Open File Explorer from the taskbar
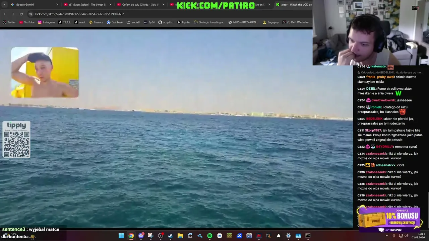Screen dimensions: 429x241 click(x=180, y=236)
